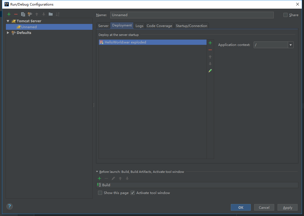The width and height of the screenshot is (304, 216).
Task: Click the panel splitter handle
Action: pos(94,105)
